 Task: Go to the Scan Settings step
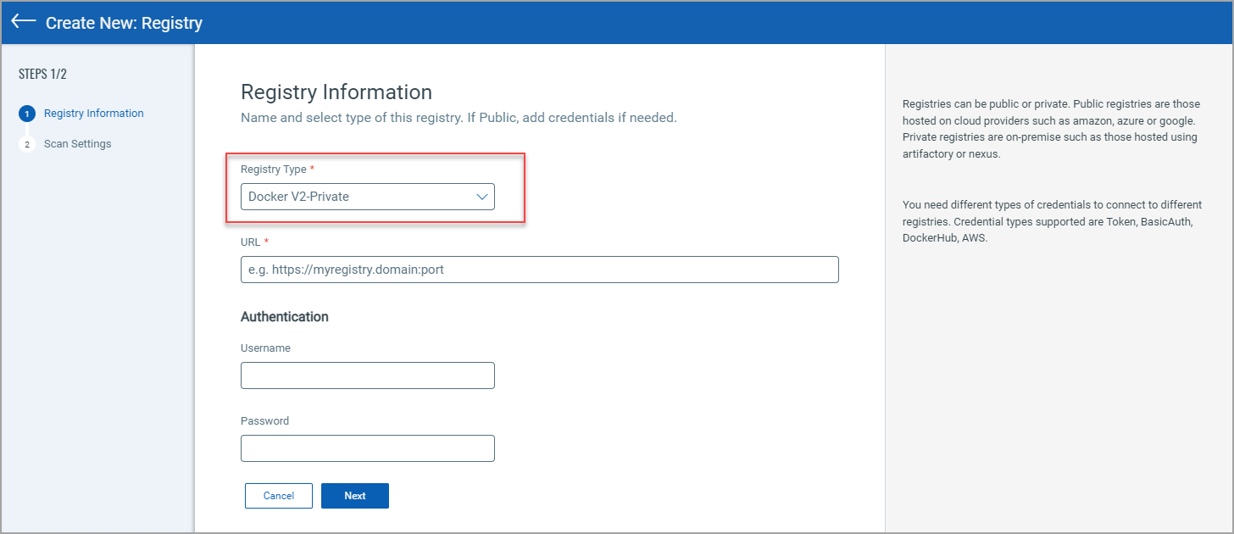[78, 144]
